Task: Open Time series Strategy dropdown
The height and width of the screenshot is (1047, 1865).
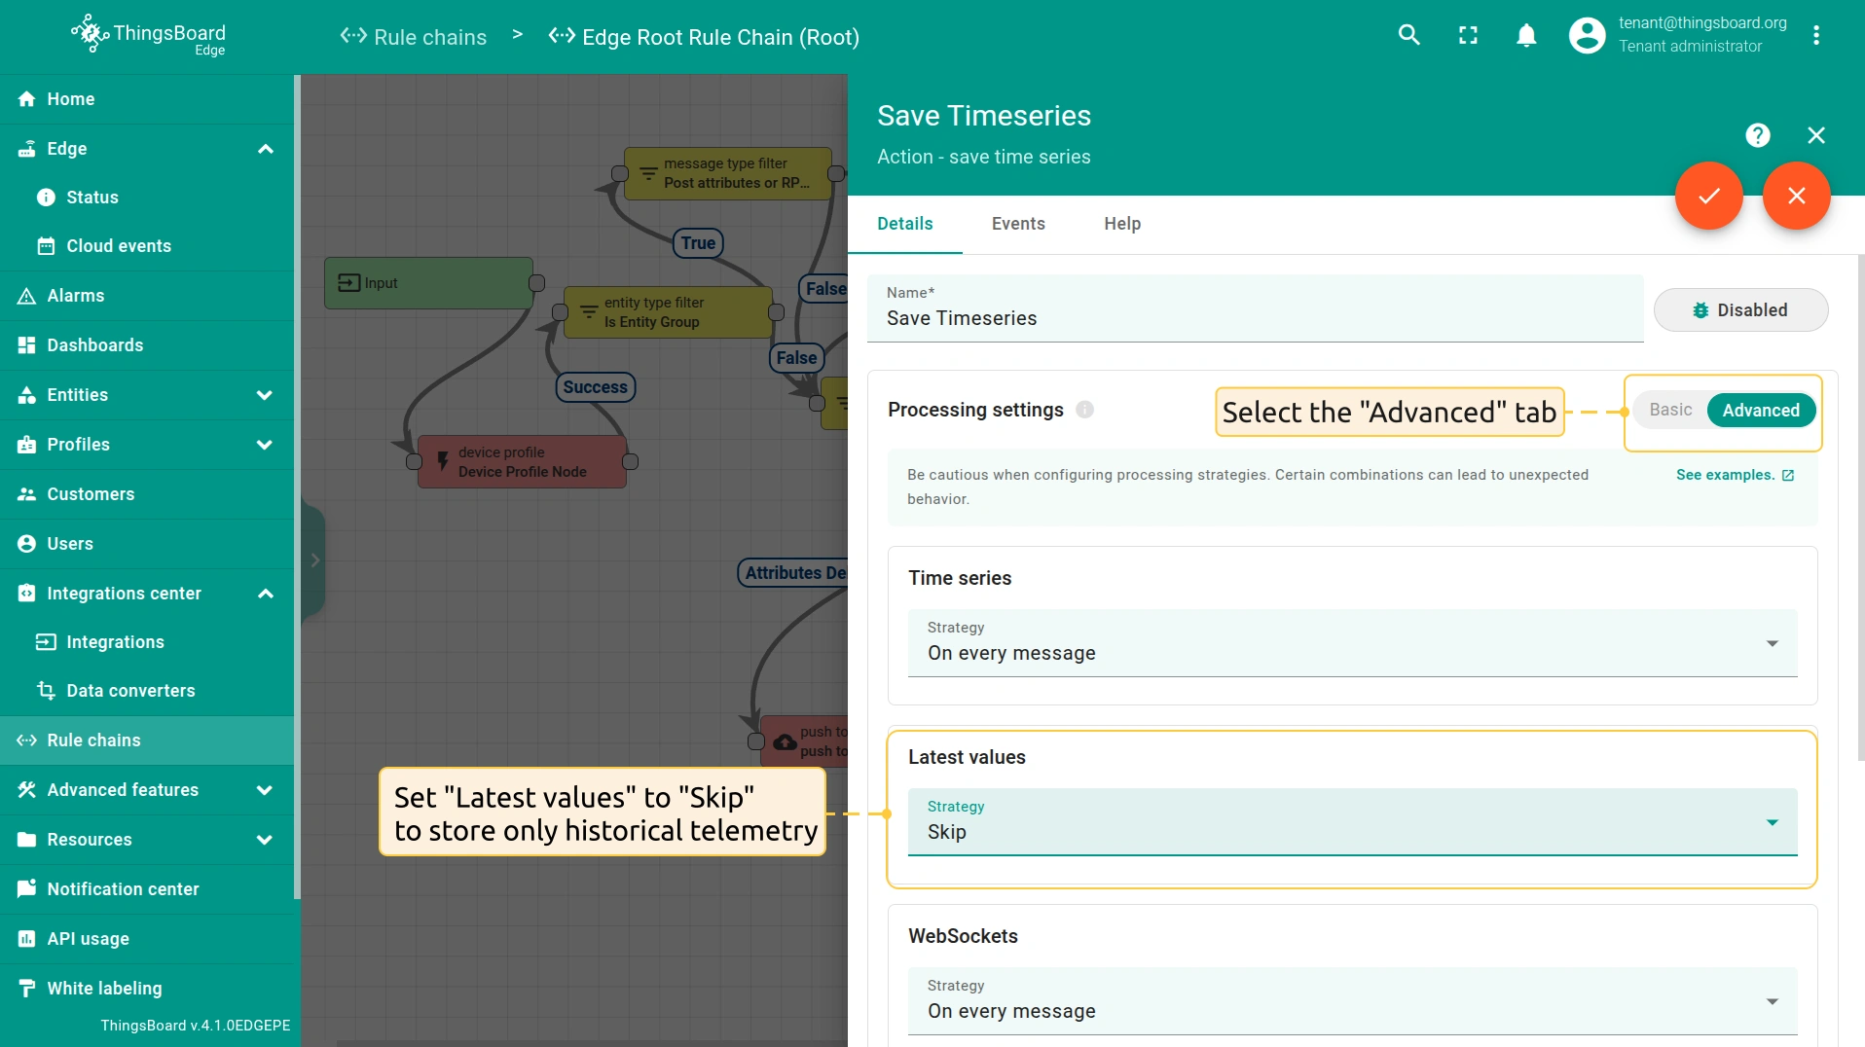Action: 1352,643
